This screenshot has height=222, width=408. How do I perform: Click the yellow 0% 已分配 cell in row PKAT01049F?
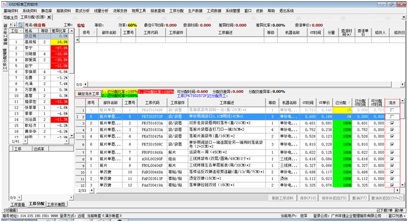[342, 110]
